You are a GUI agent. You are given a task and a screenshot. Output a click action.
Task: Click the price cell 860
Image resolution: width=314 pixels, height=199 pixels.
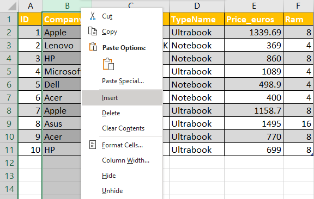[x=254, y=58]
